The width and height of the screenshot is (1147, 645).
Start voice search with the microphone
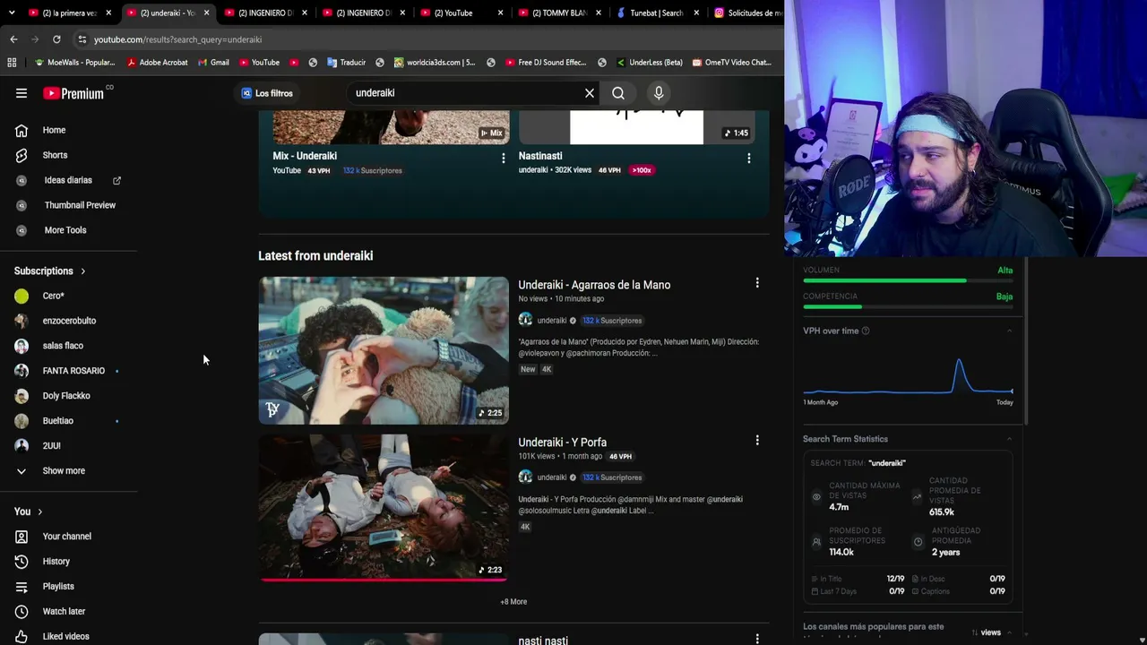pyautogui.click(x=659, y=93)
